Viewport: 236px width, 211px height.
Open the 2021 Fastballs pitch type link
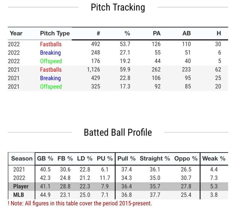coord(51,69)
